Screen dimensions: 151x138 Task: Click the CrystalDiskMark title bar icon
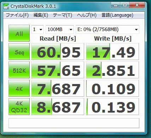[x=6, y=6]
